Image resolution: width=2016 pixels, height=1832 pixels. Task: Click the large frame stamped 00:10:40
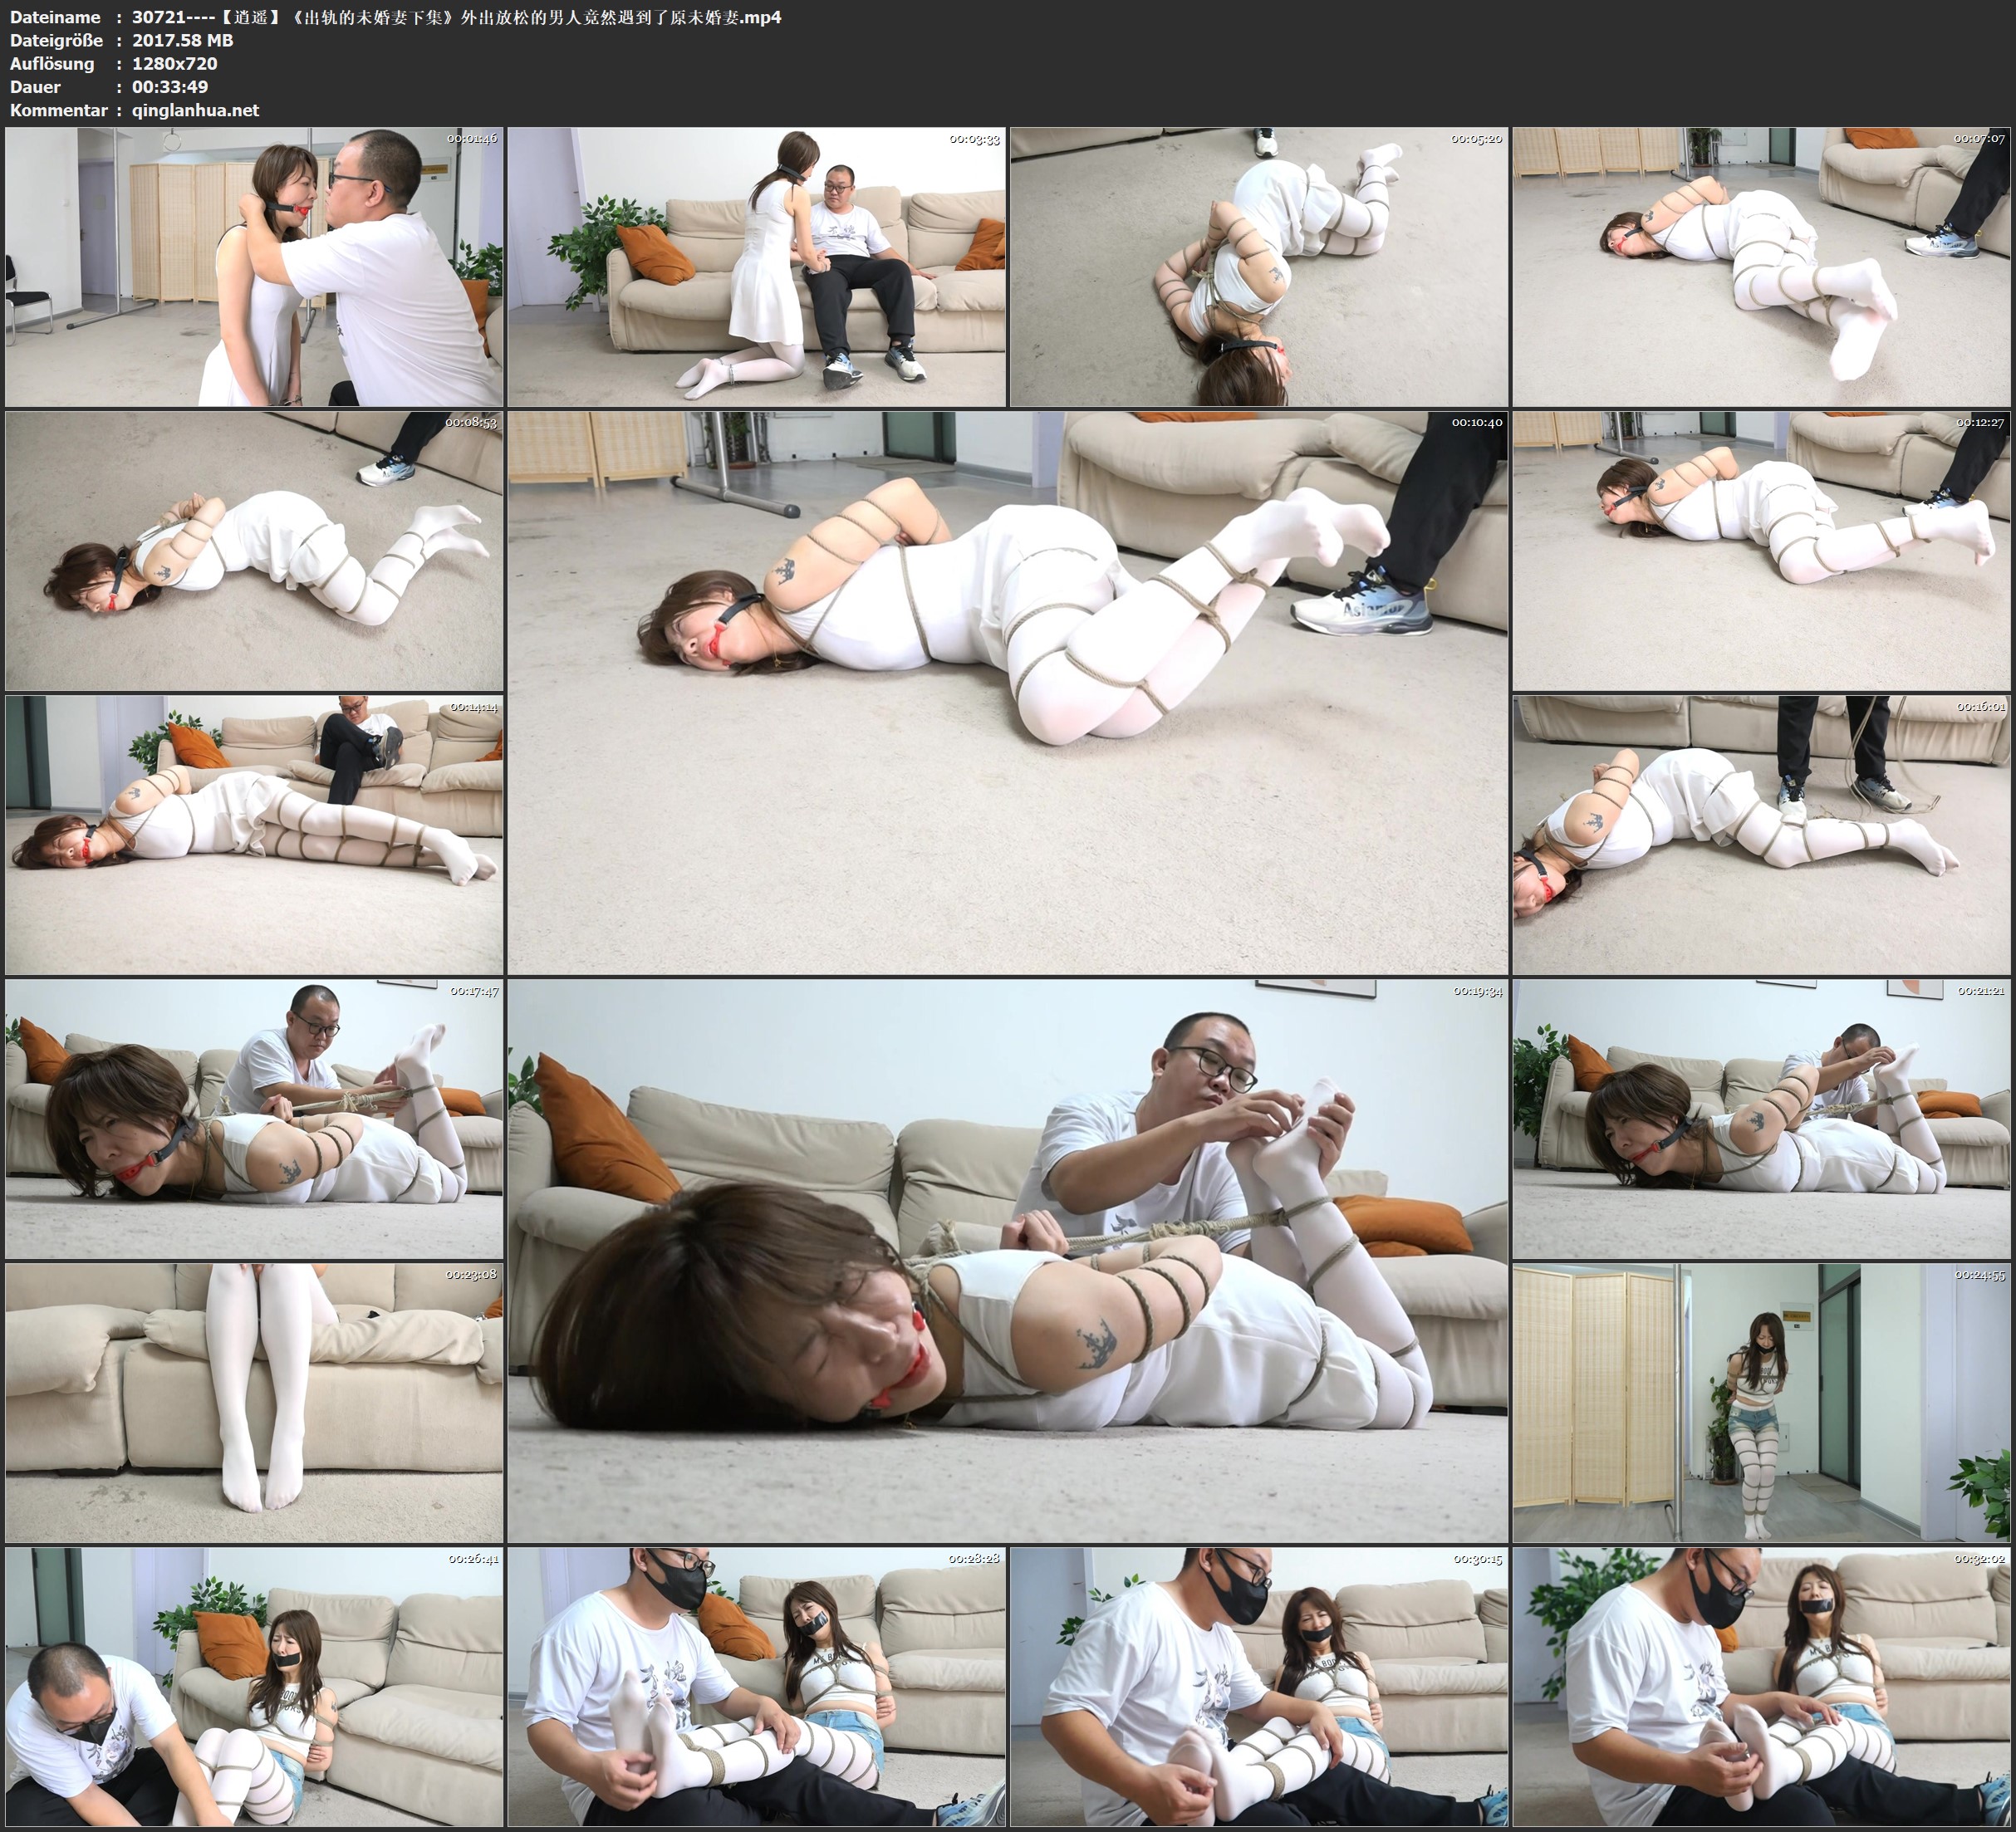click(x=1008, y=693)
